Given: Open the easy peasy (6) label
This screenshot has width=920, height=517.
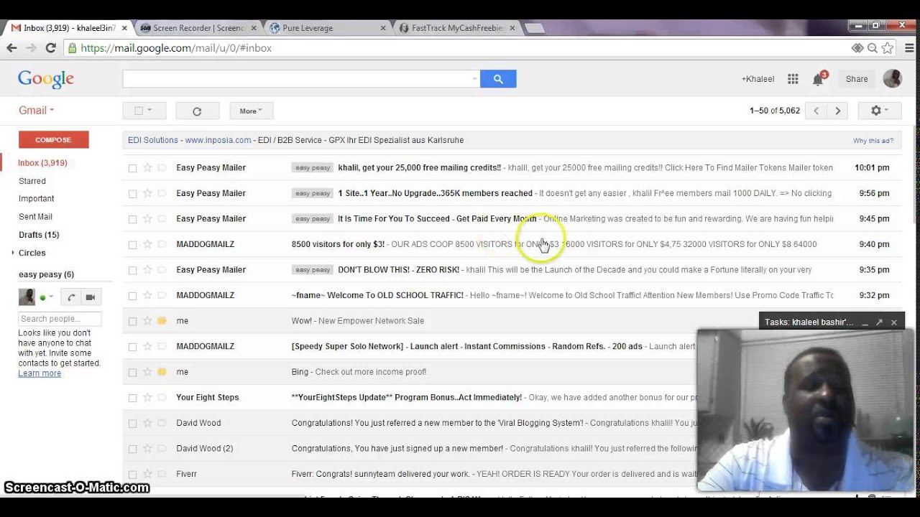Looking at the screenshot, I should pos(46,274).
